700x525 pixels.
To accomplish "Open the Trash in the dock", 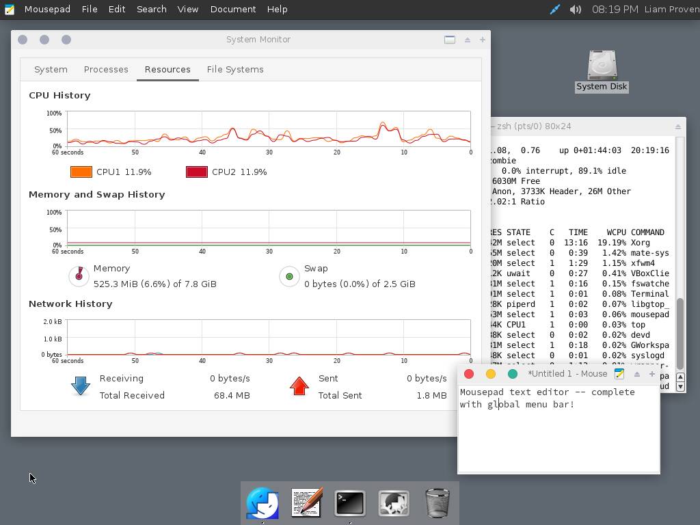I will [x=437, y=503].
